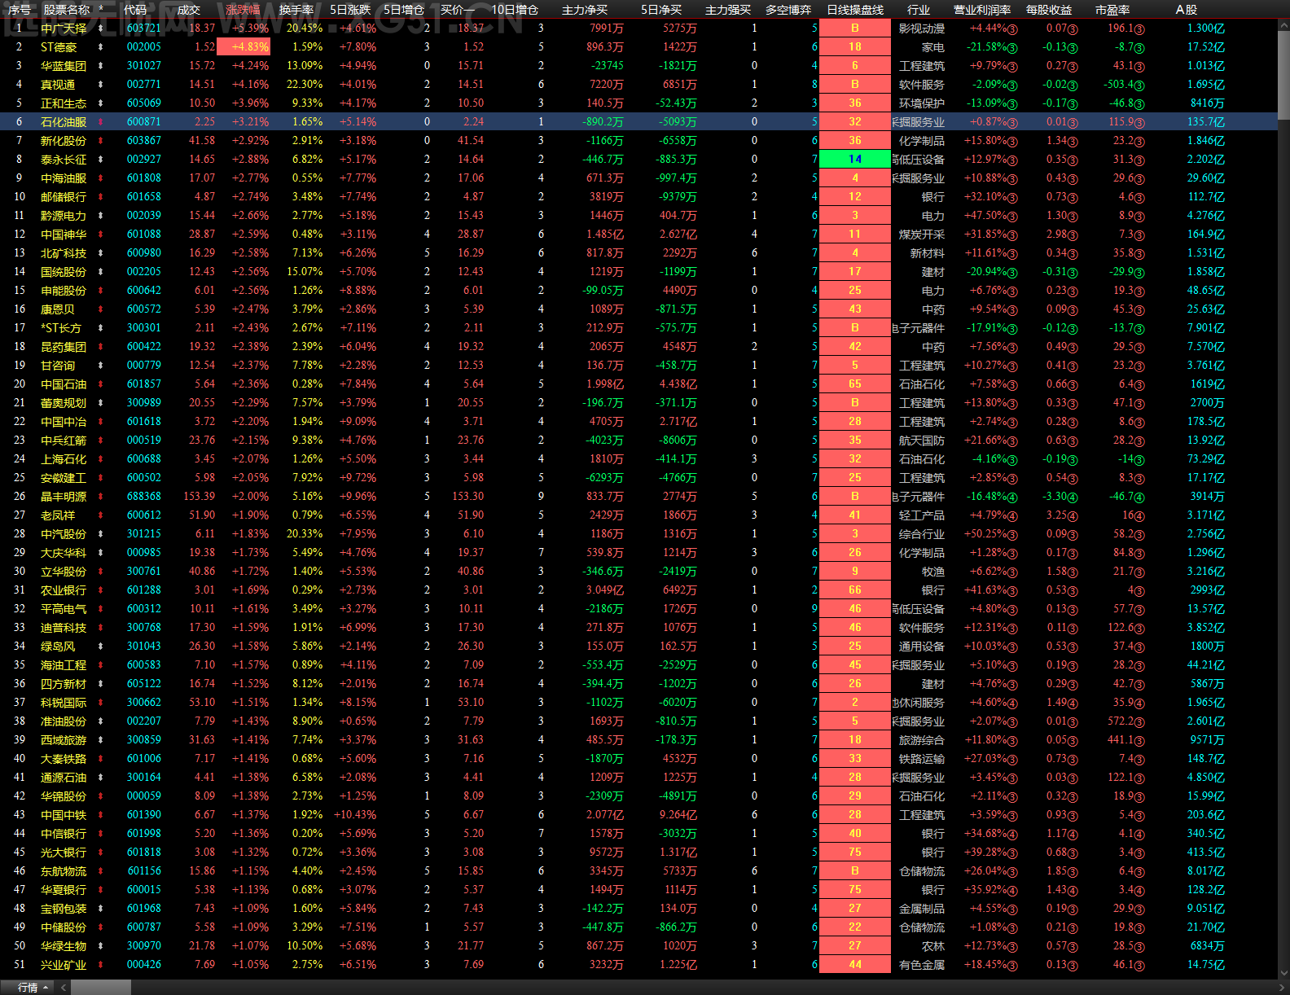Click the marker icon beside 中国石油

point(101,384)
